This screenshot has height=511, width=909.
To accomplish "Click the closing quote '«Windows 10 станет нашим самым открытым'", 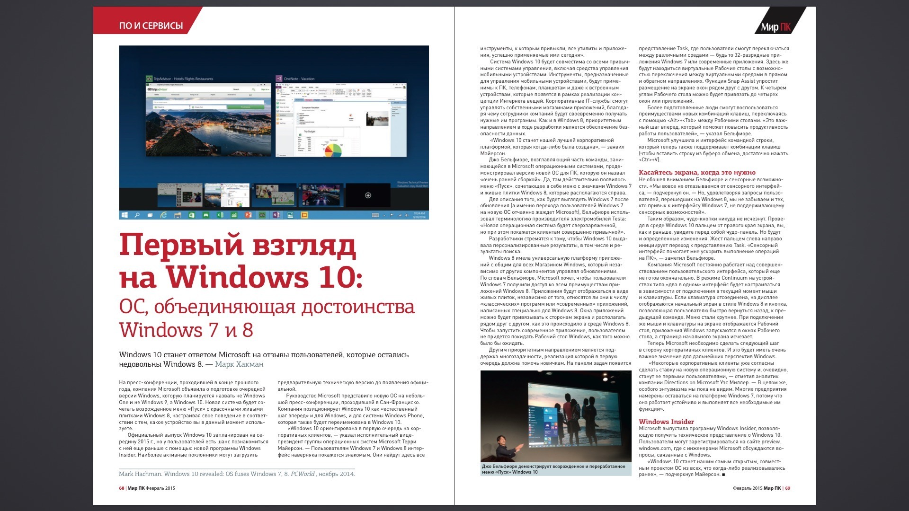I will click(713, 468).
